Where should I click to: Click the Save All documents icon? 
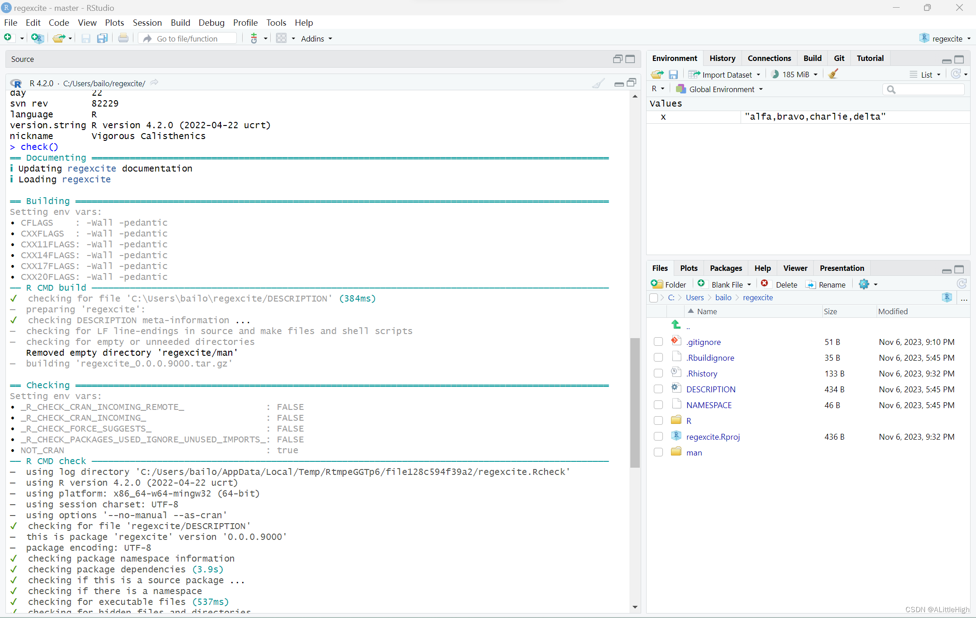click(x=103, y=38)
